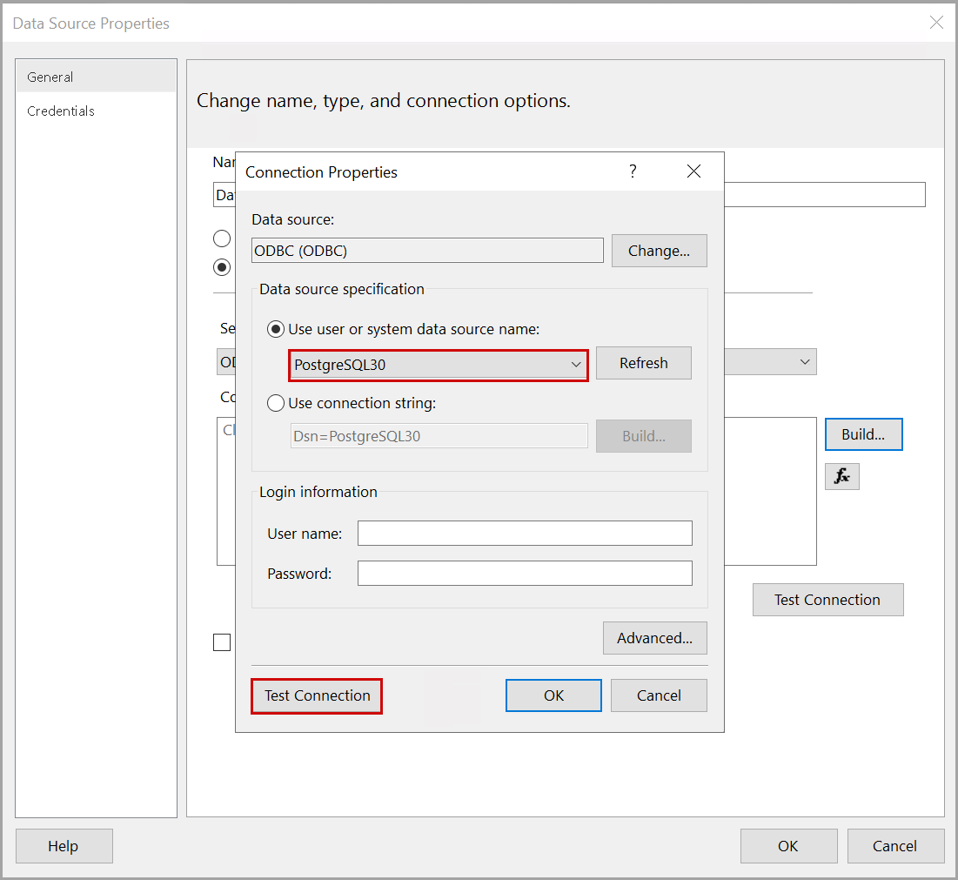
Task: Tick the checkbox below the connection string box
Action: (x=222, y=642)
